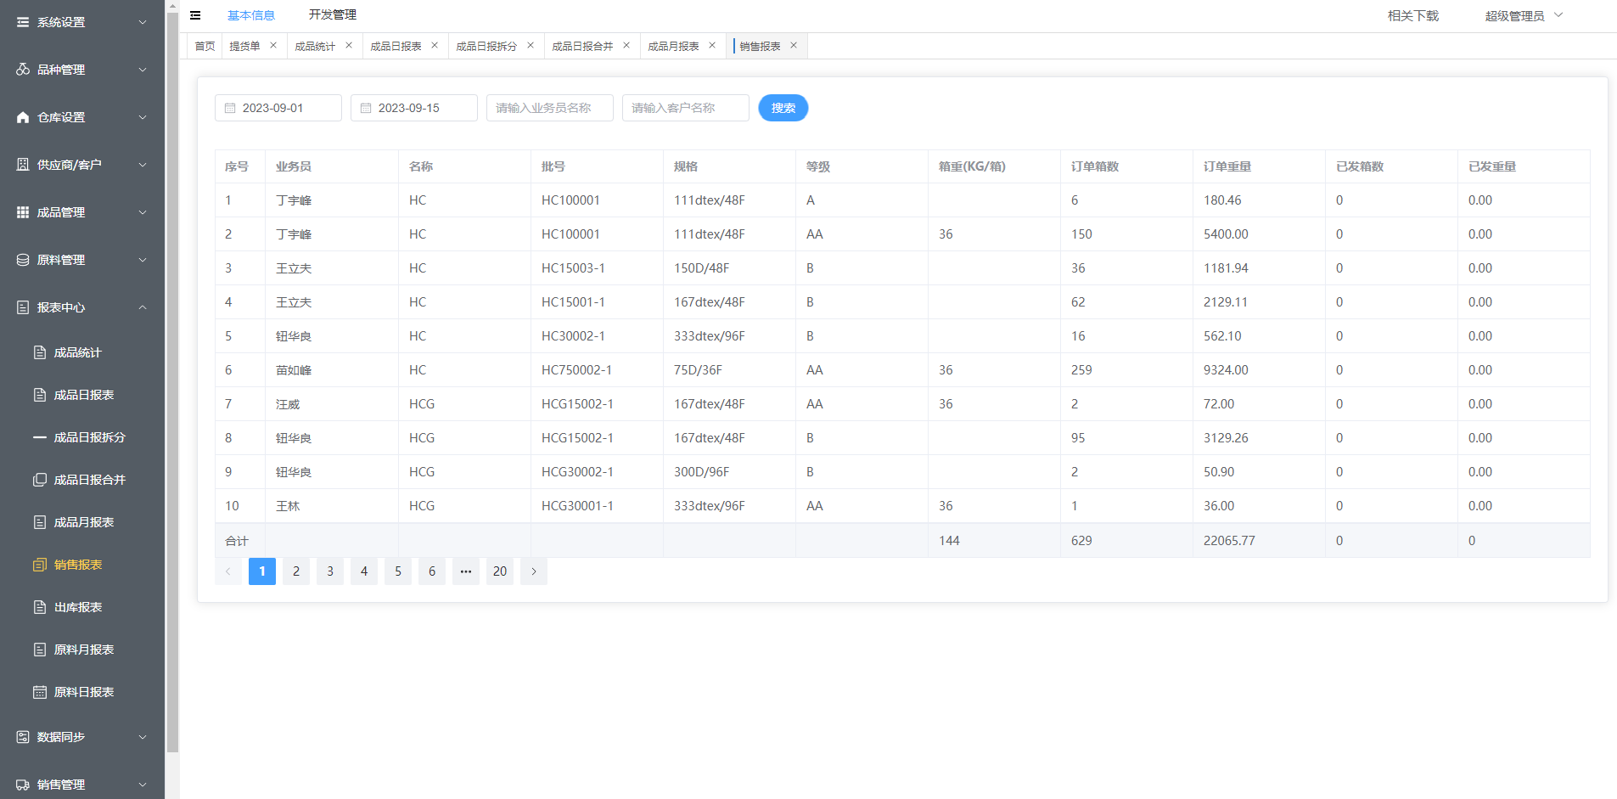Screen dimensions: 1617x799
Task: Click the 销售管理 truck icon
Action: 23,785
